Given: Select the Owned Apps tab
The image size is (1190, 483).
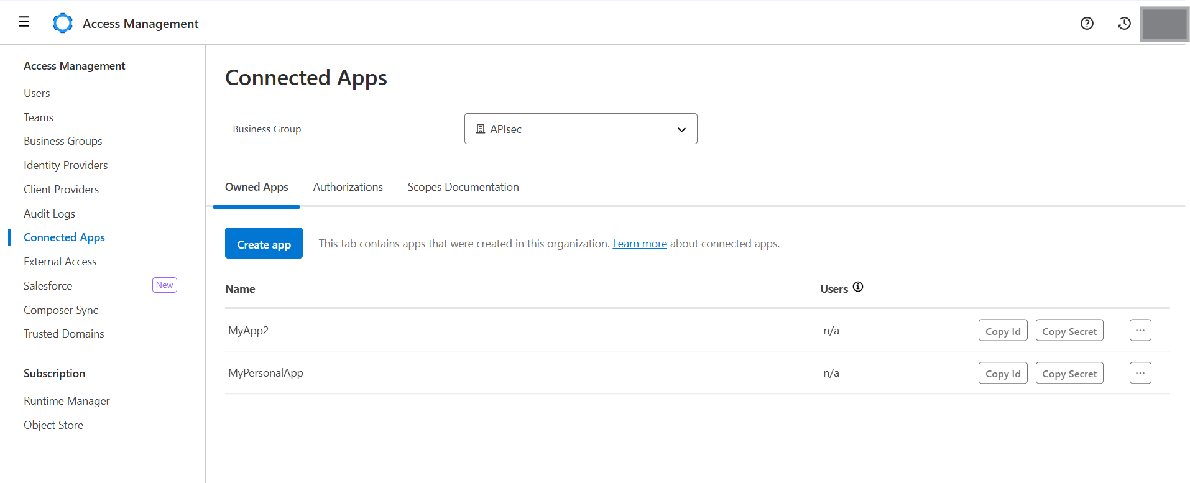Looking at the screenshot, I should pos(256,187).
